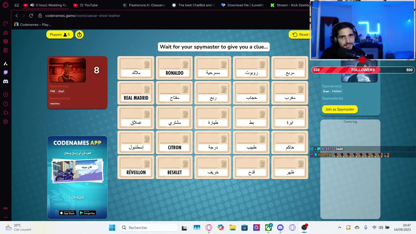
Task: Open the Codenames – Play bookmark
Action: 33,24
